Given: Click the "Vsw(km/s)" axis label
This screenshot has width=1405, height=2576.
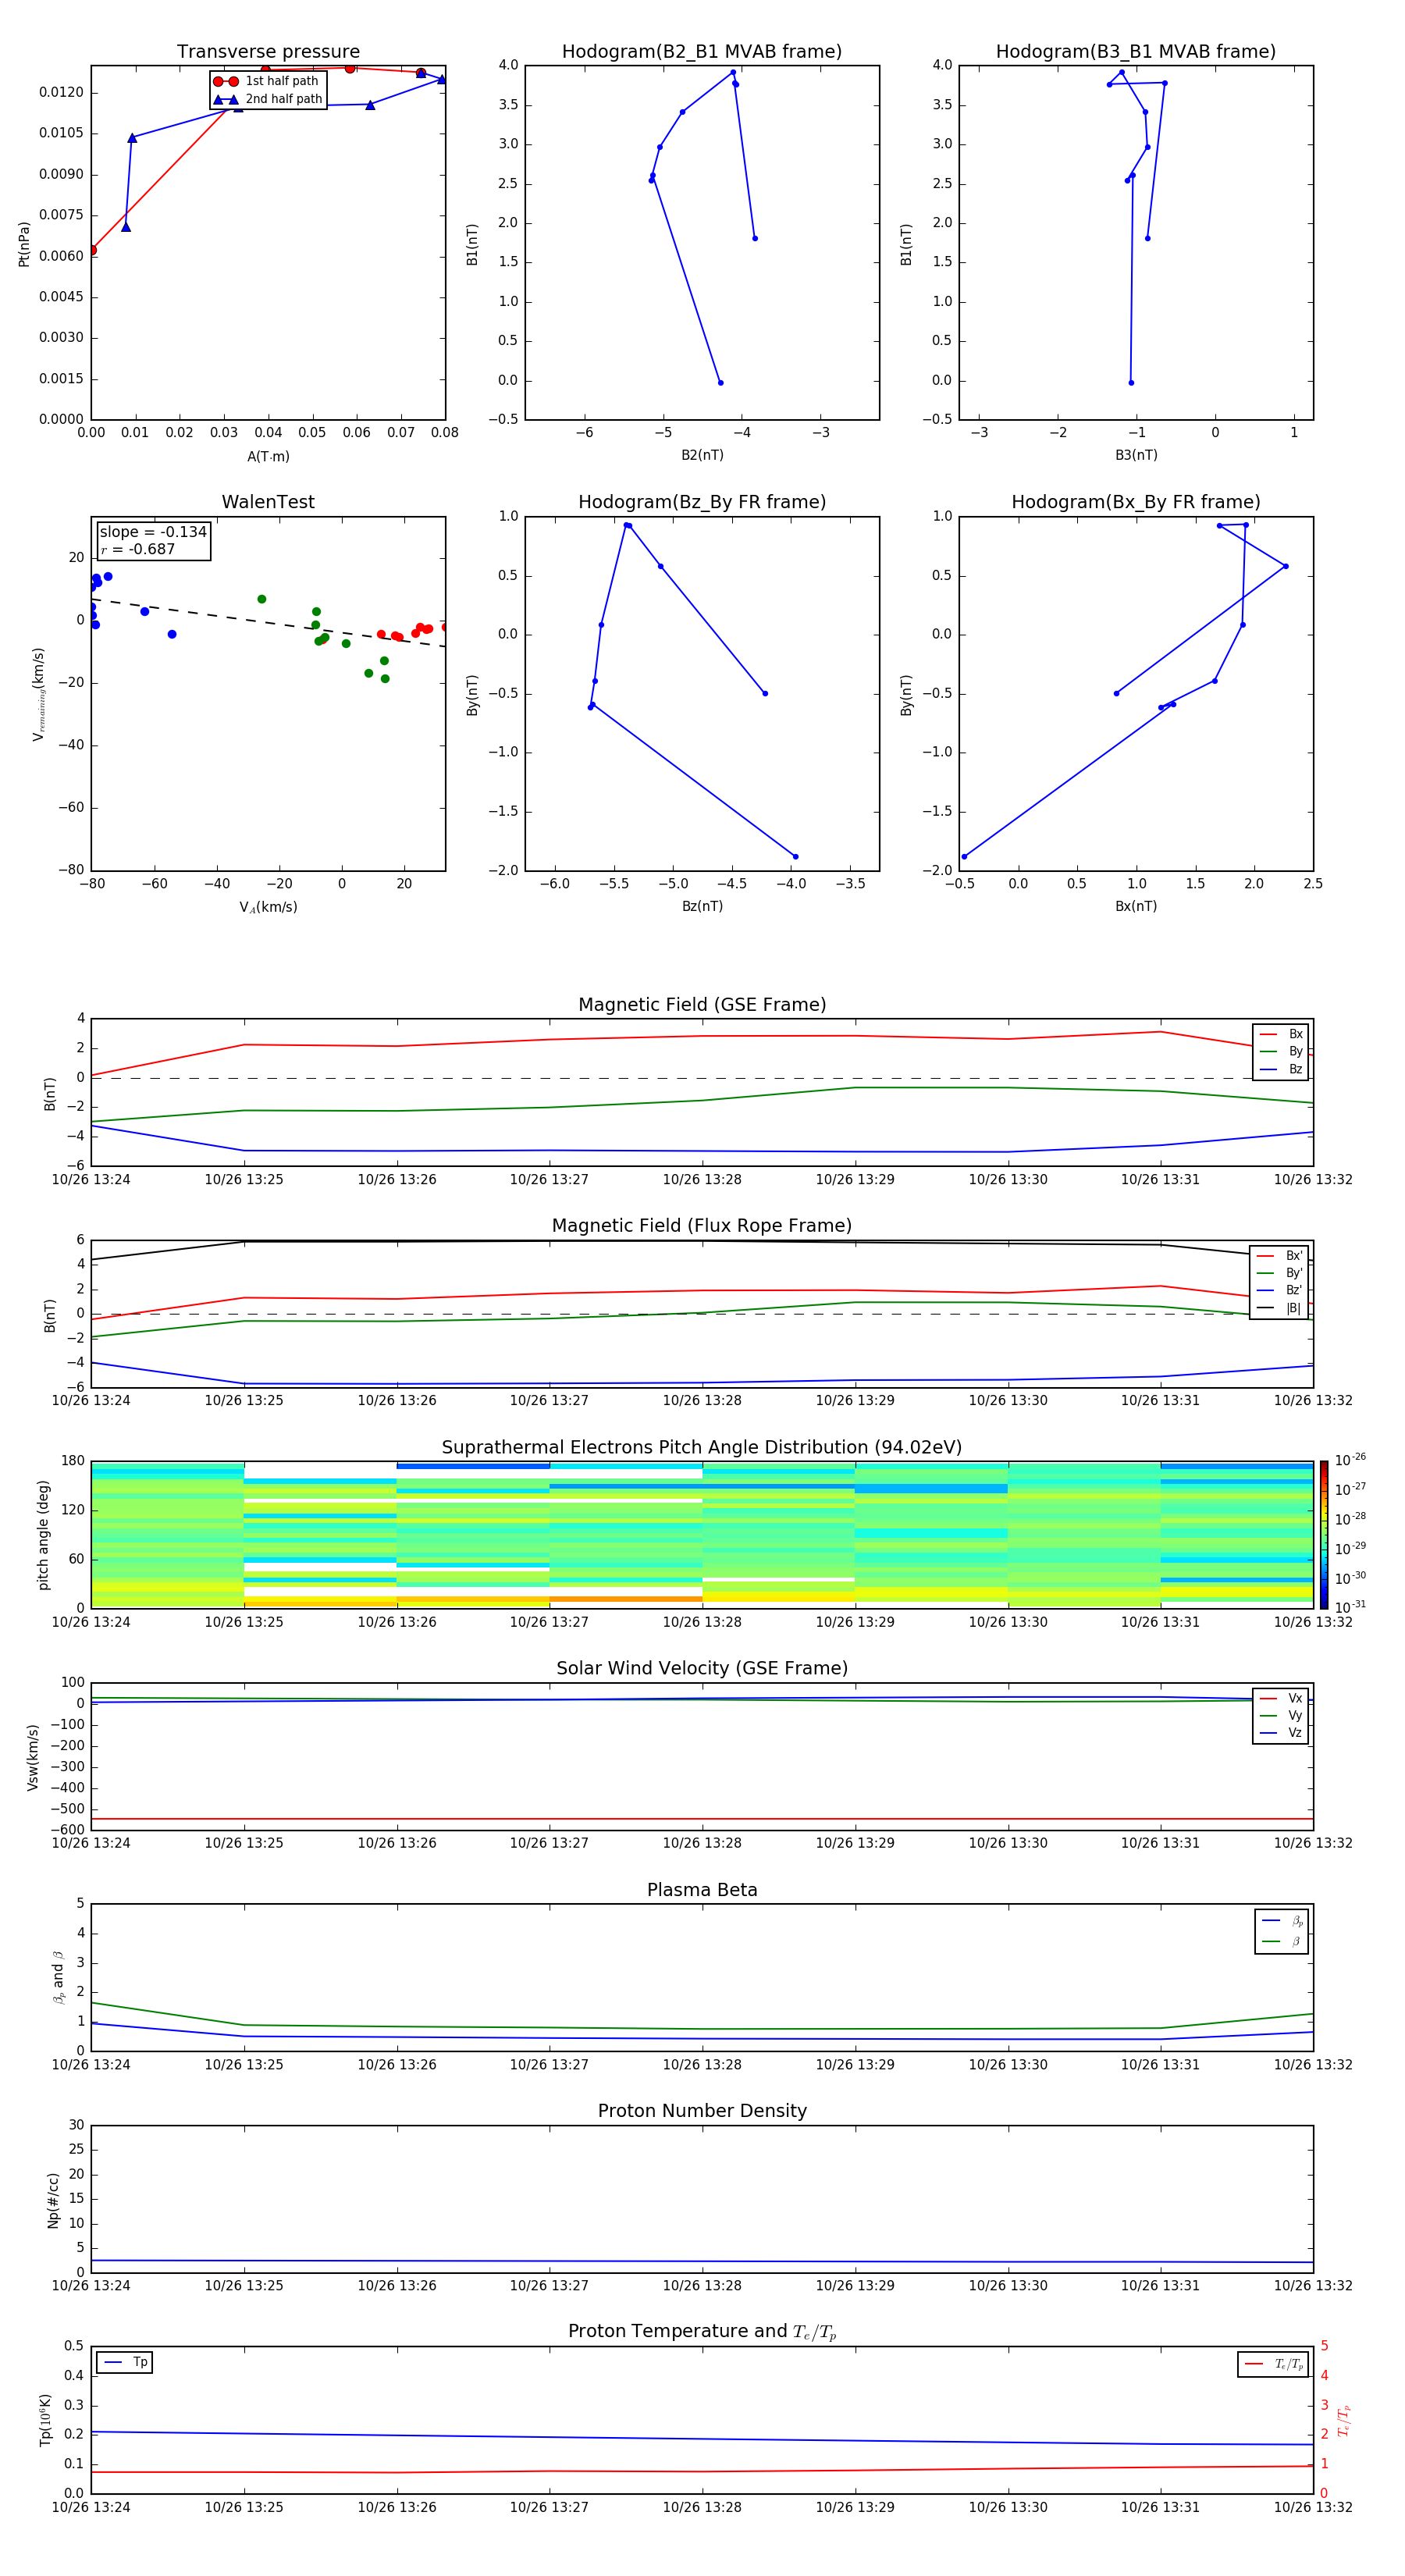Looking at the screenshot, I should pyautogui.click(x=33, y=1757).
